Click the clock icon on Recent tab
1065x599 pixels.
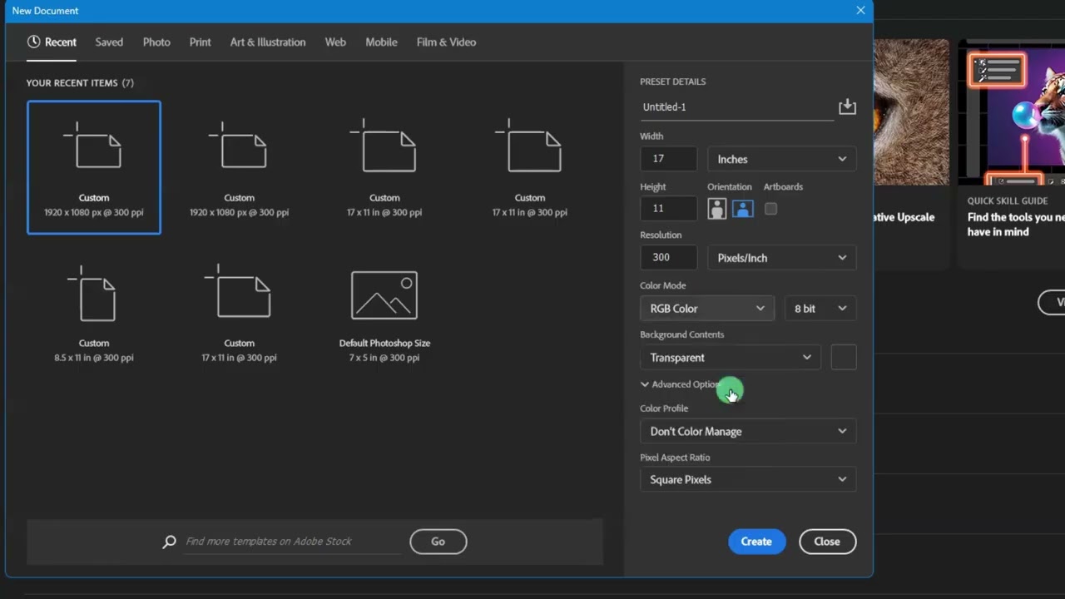pyautogui.click(x=33, y=42)
